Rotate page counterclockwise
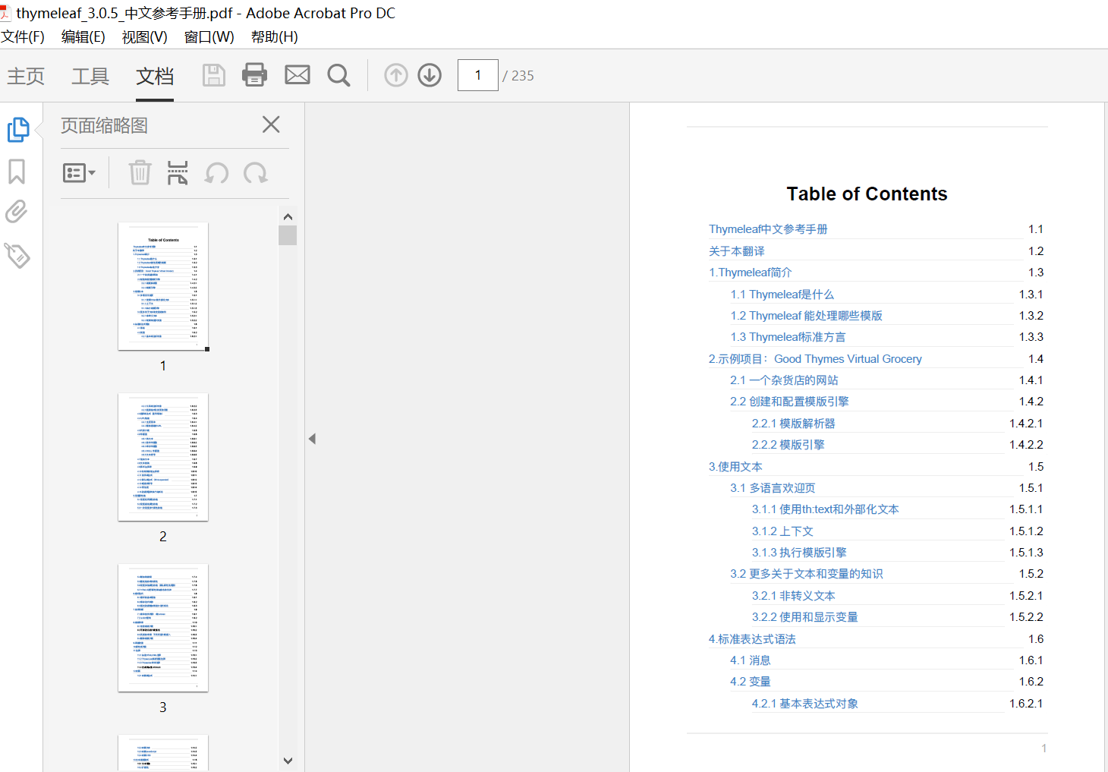 coord(217,173)
